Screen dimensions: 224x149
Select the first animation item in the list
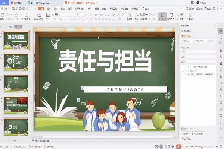(198, 66)
